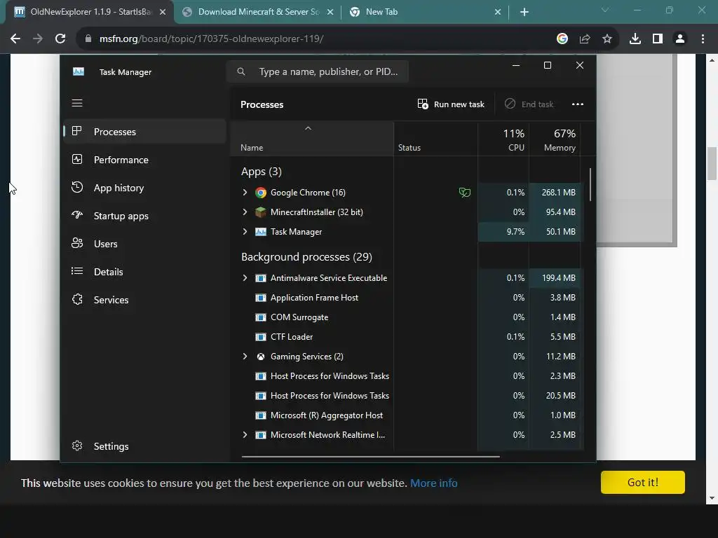The height and width of the screenshot is (538, 718).
Task: Open Chrome profile avatar icon
Action: click(680, 39)
